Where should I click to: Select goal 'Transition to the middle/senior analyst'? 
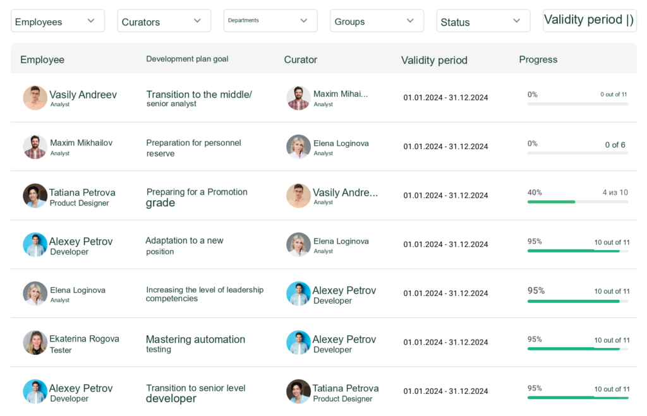pos(199,98)
